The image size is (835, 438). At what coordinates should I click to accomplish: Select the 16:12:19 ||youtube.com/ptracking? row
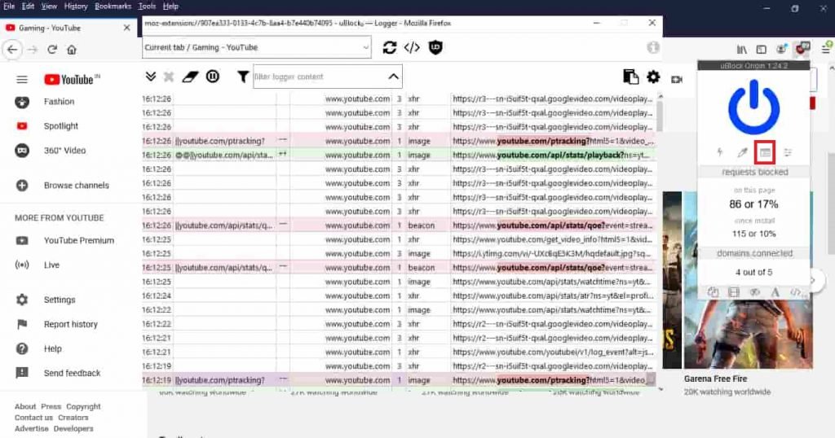(398, 380)
